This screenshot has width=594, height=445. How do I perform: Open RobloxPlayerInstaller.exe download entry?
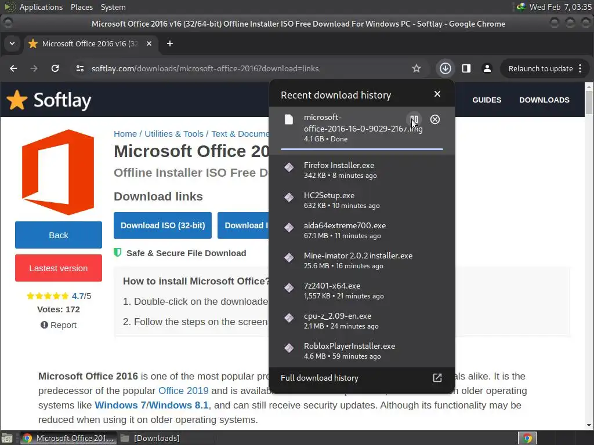[x=362, y=351]
